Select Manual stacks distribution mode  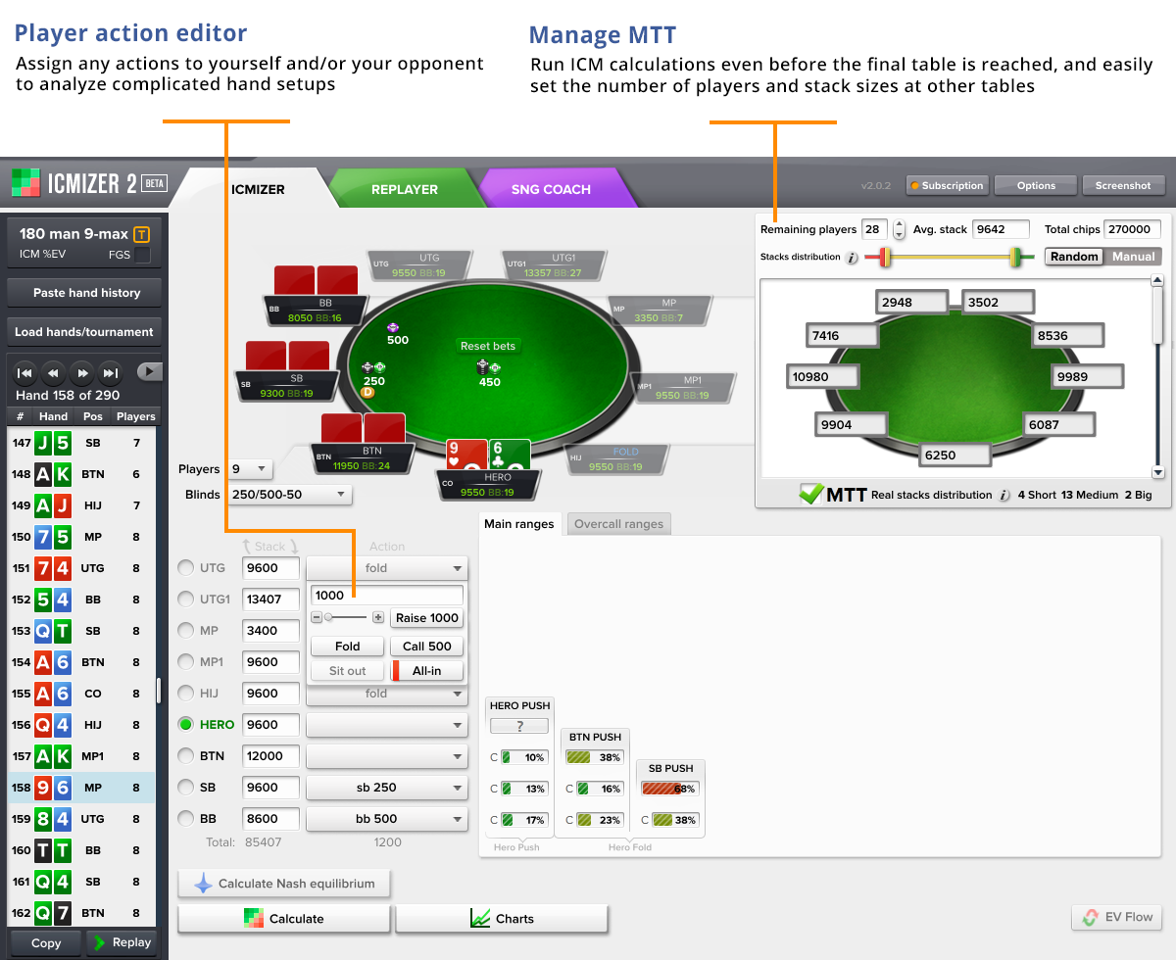click(1134, 257)
